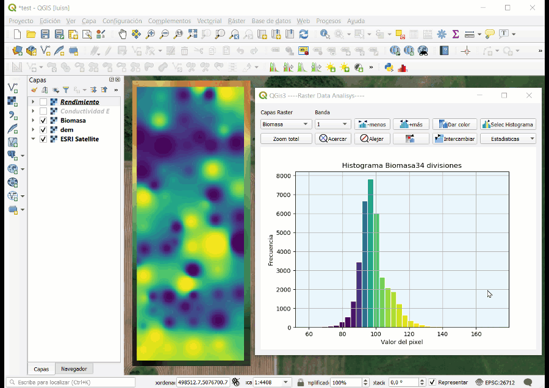Image resolution: width=549 pixels, height=388 pixels.
Task: Open the Capas Raster dropdown showing Biomasa
Action: tap(285, 124)
